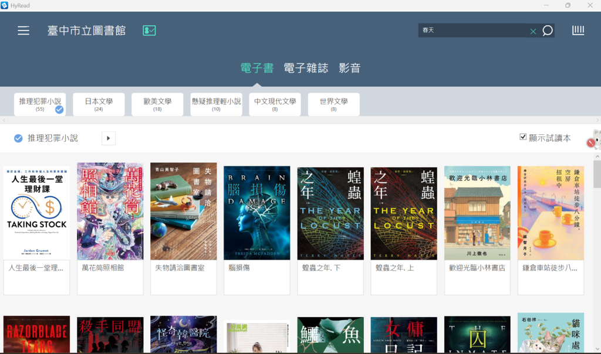Open the 囚 The Inmate book cover

477,335
